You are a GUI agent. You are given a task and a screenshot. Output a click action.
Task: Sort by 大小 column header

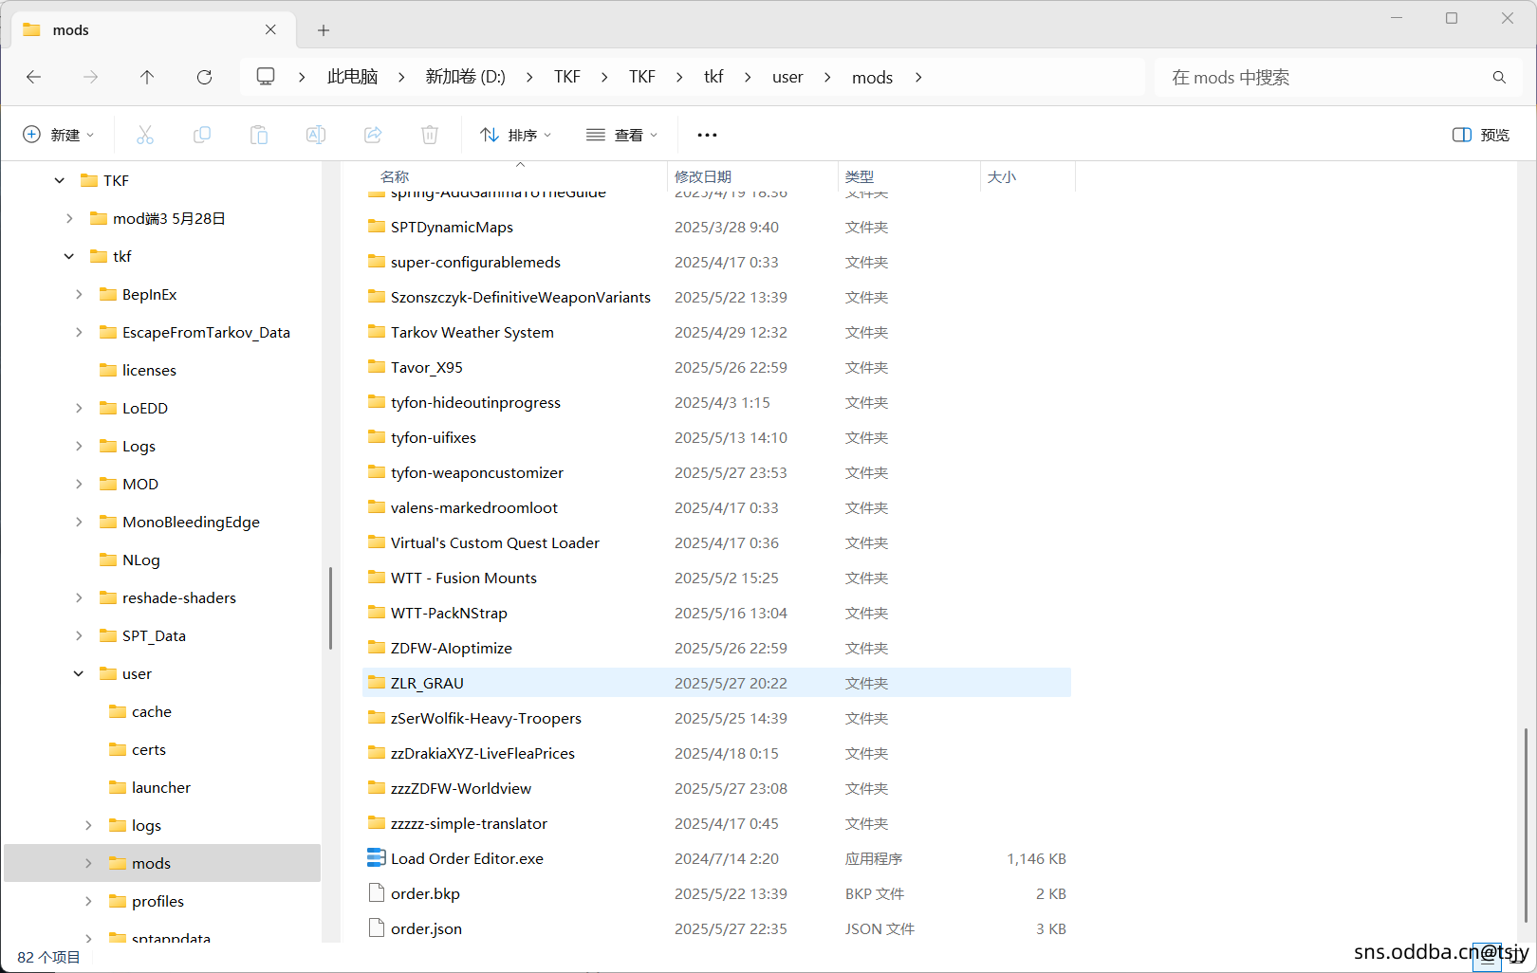coord(1002,176)
